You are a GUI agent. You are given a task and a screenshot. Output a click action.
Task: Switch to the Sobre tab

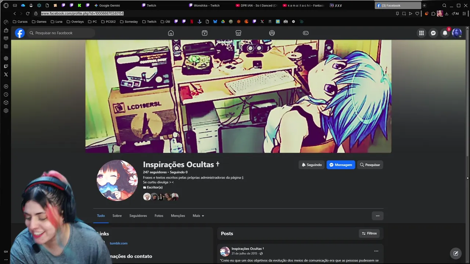pos(117,216)
